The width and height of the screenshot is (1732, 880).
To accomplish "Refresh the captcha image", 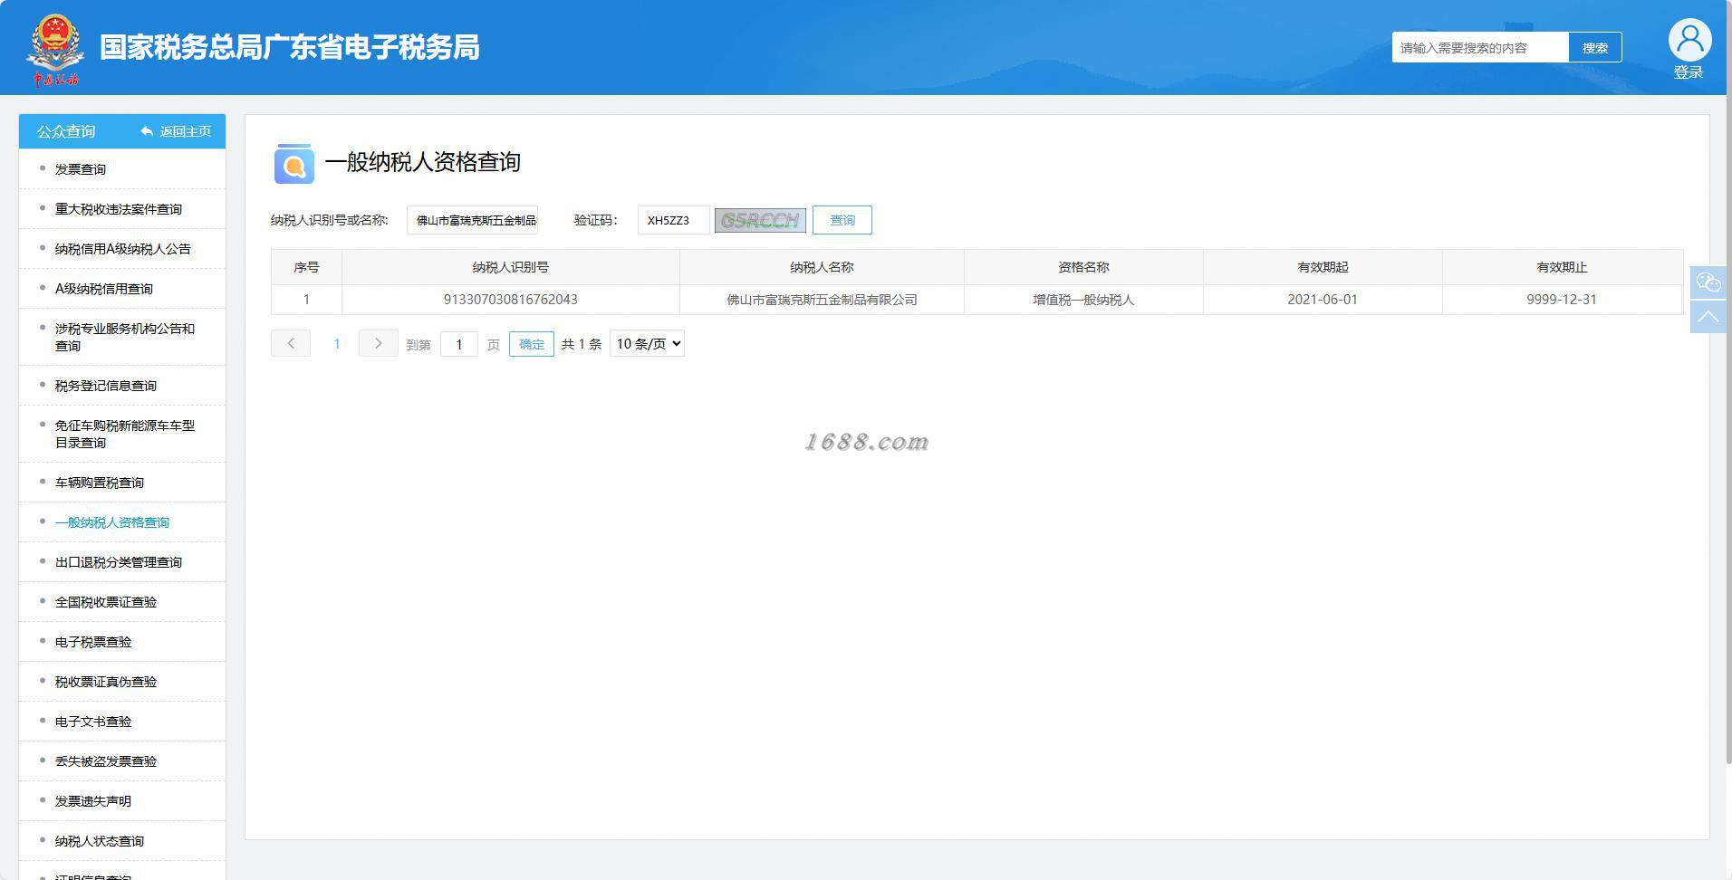I will (x=760, y=220).
